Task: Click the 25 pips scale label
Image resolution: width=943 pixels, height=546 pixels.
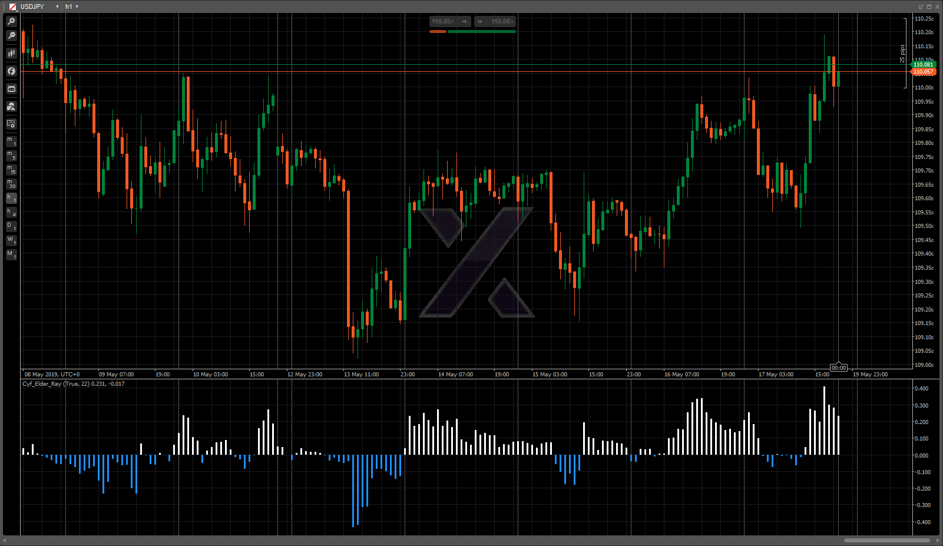Action: (902, 54)
